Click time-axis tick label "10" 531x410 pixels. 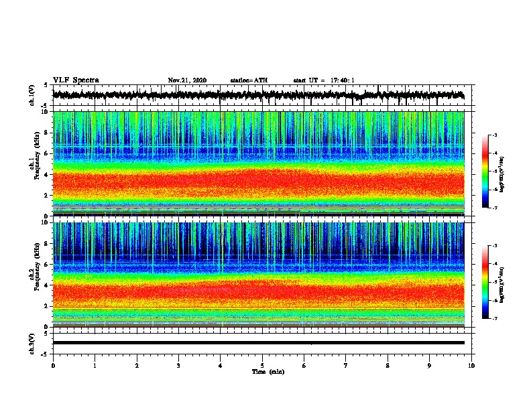[x=471, y=365]
